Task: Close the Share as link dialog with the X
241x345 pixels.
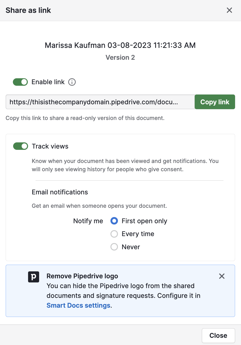Action: tap(229, 10)
